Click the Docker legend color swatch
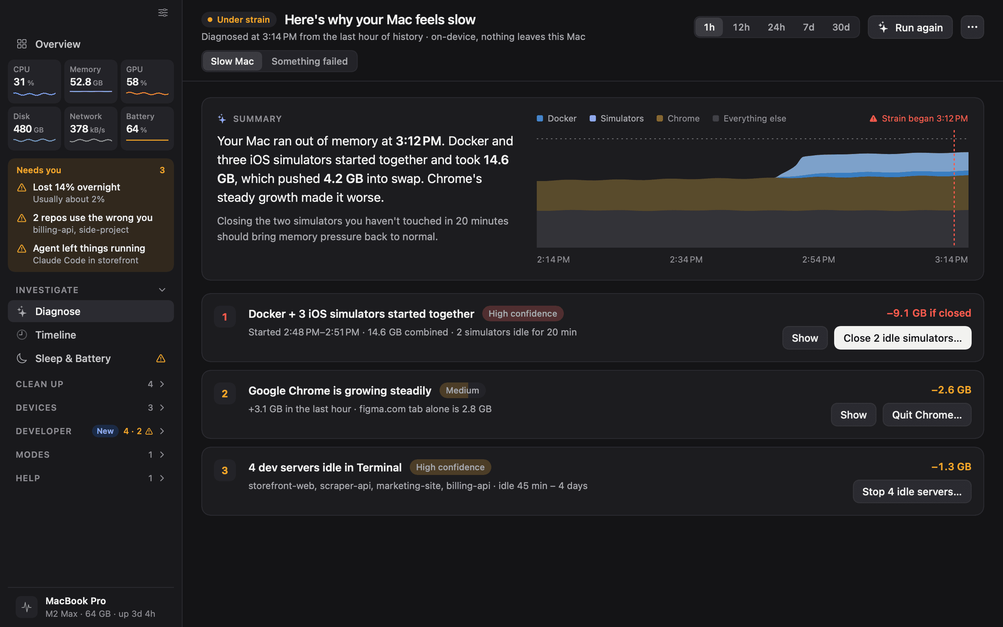Viewport: 1003px width, 627px height. coord(540,119)
